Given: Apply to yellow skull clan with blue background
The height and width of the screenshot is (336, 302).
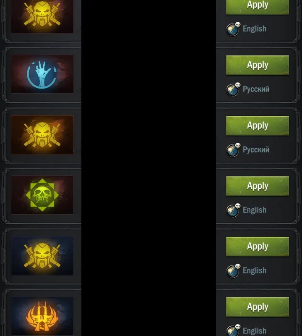Looking at the screenshot, I should pos(258,247).
